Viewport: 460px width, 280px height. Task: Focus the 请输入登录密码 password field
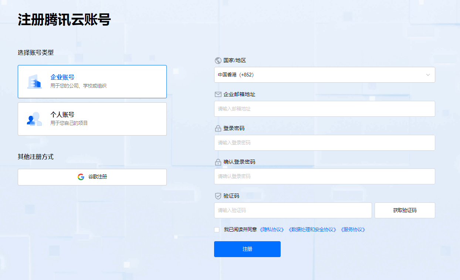click(x=324, y=143)
